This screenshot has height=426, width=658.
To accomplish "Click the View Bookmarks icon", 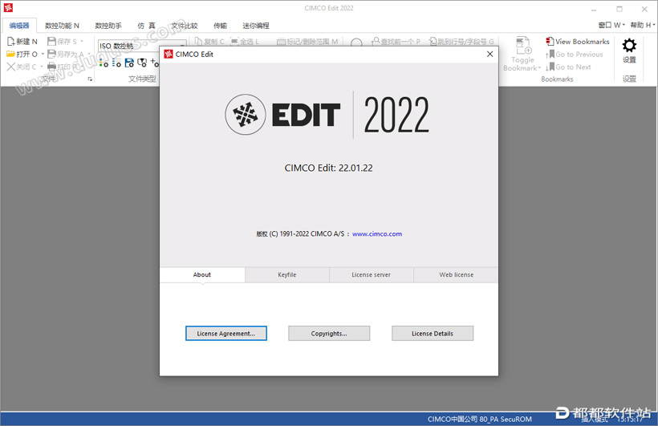I will pos(550,41).
